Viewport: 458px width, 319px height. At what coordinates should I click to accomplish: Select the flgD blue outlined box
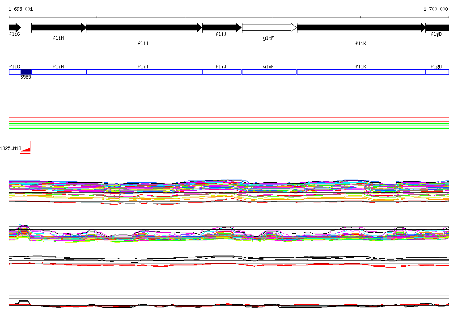pyautogui.click(x=437, y=72)
